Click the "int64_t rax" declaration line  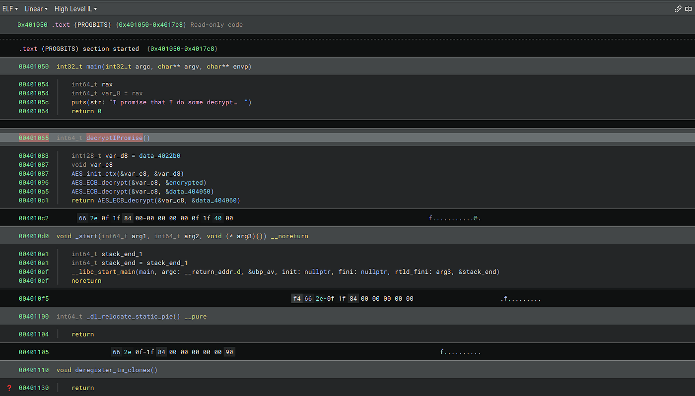92,84
